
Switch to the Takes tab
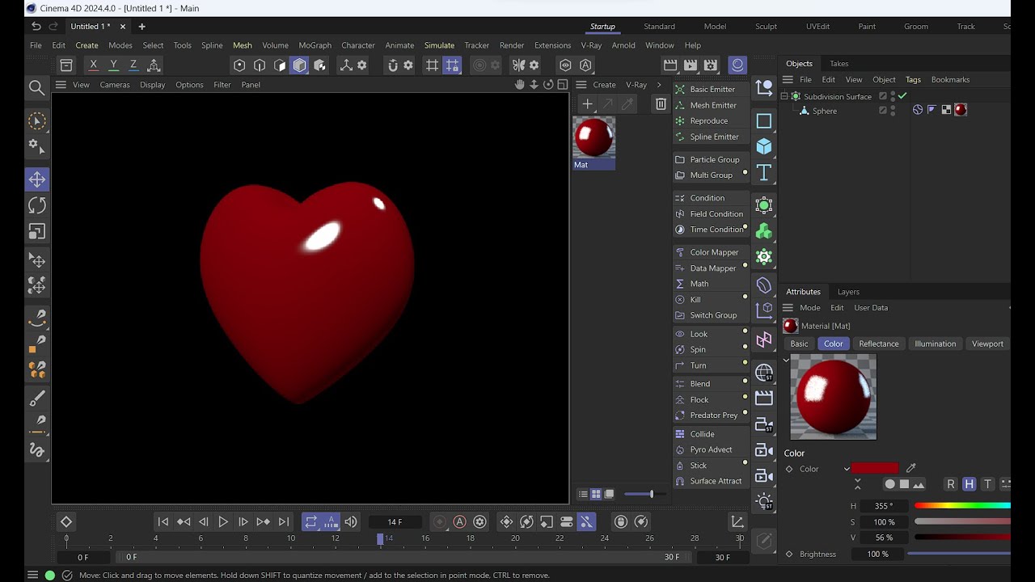[x=839, y=64]
